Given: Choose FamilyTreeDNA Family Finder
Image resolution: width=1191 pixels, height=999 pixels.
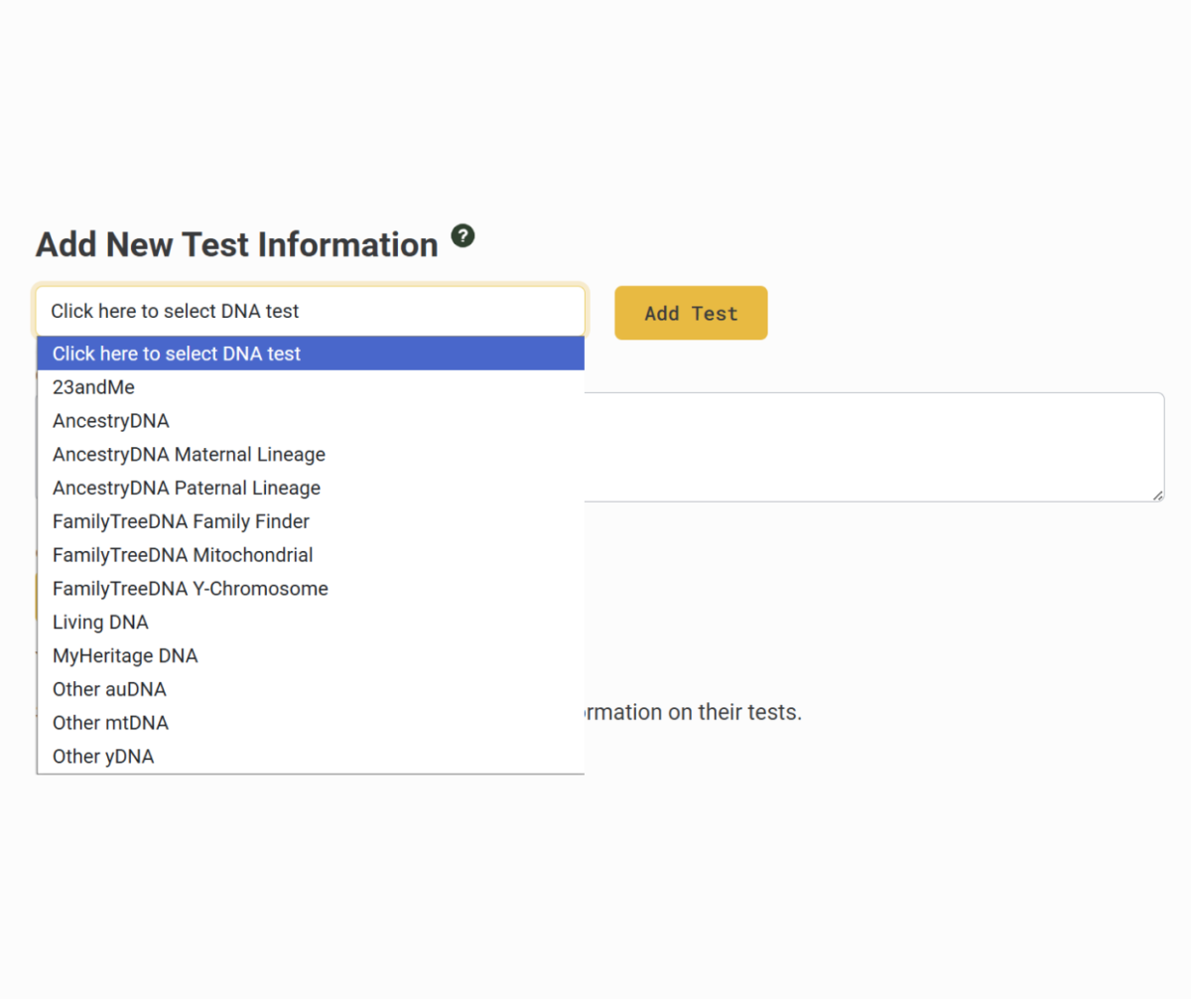Looking at the screenshot, I should click(x=311, y=521).
